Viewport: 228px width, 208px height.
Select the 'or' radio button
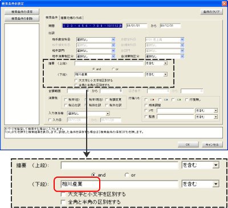(113, 69)
